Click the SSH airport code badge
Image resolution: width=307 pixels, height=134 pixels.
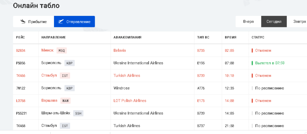[x=78, y=113]
